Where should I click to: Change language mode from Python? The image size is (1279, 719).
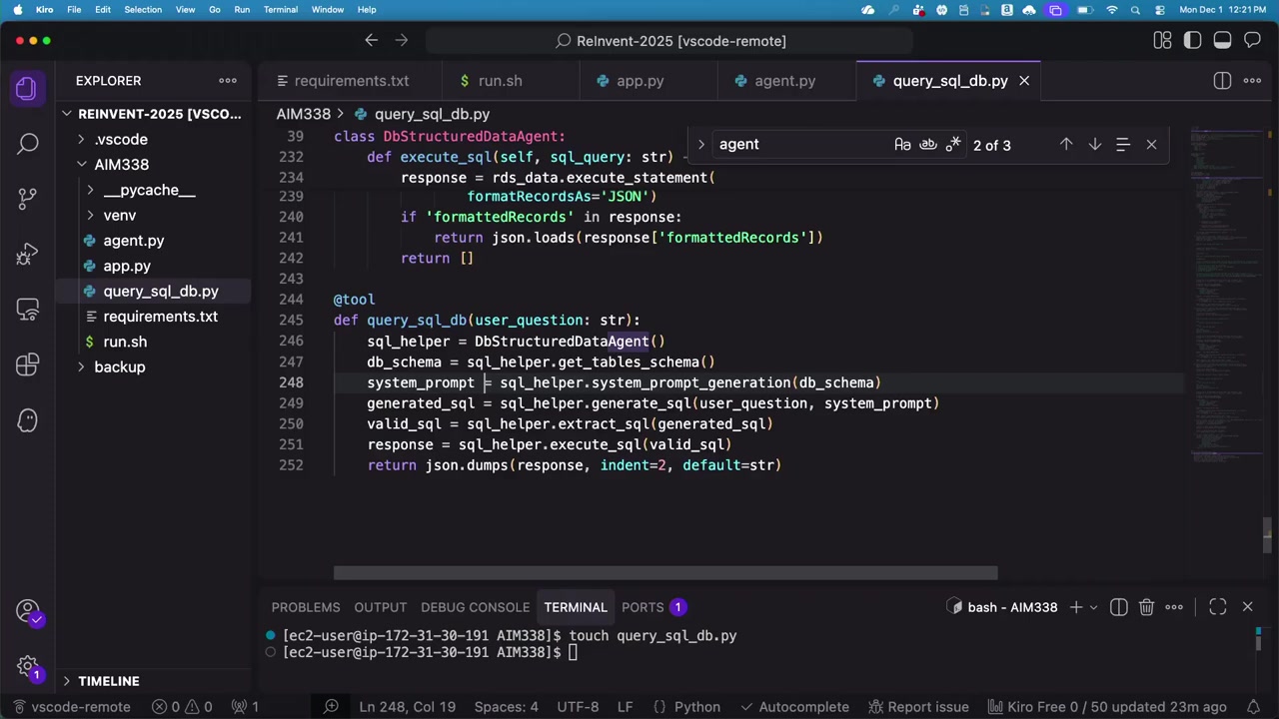[x=696, y=707]
